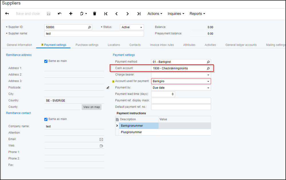This screenshot has height=180, width=286.
Task: Click the undo icon in toolbar
Action: pyautogui.click(x=60, y=14)
